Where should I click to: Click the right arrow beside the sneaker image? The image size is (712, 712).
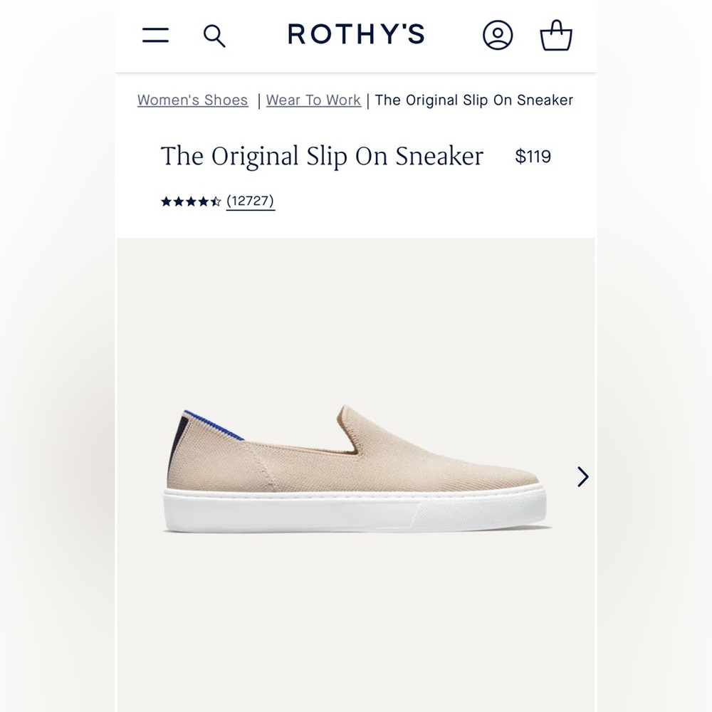[582, 477]
